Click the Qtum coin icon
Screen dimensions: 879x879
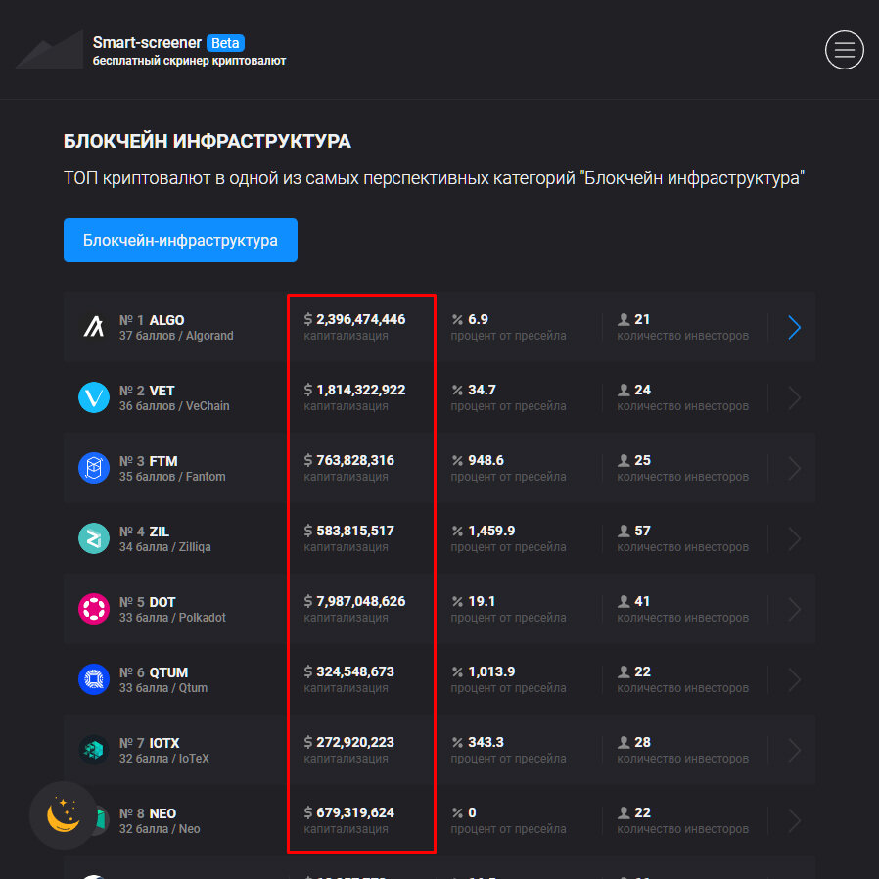point(94,679)
